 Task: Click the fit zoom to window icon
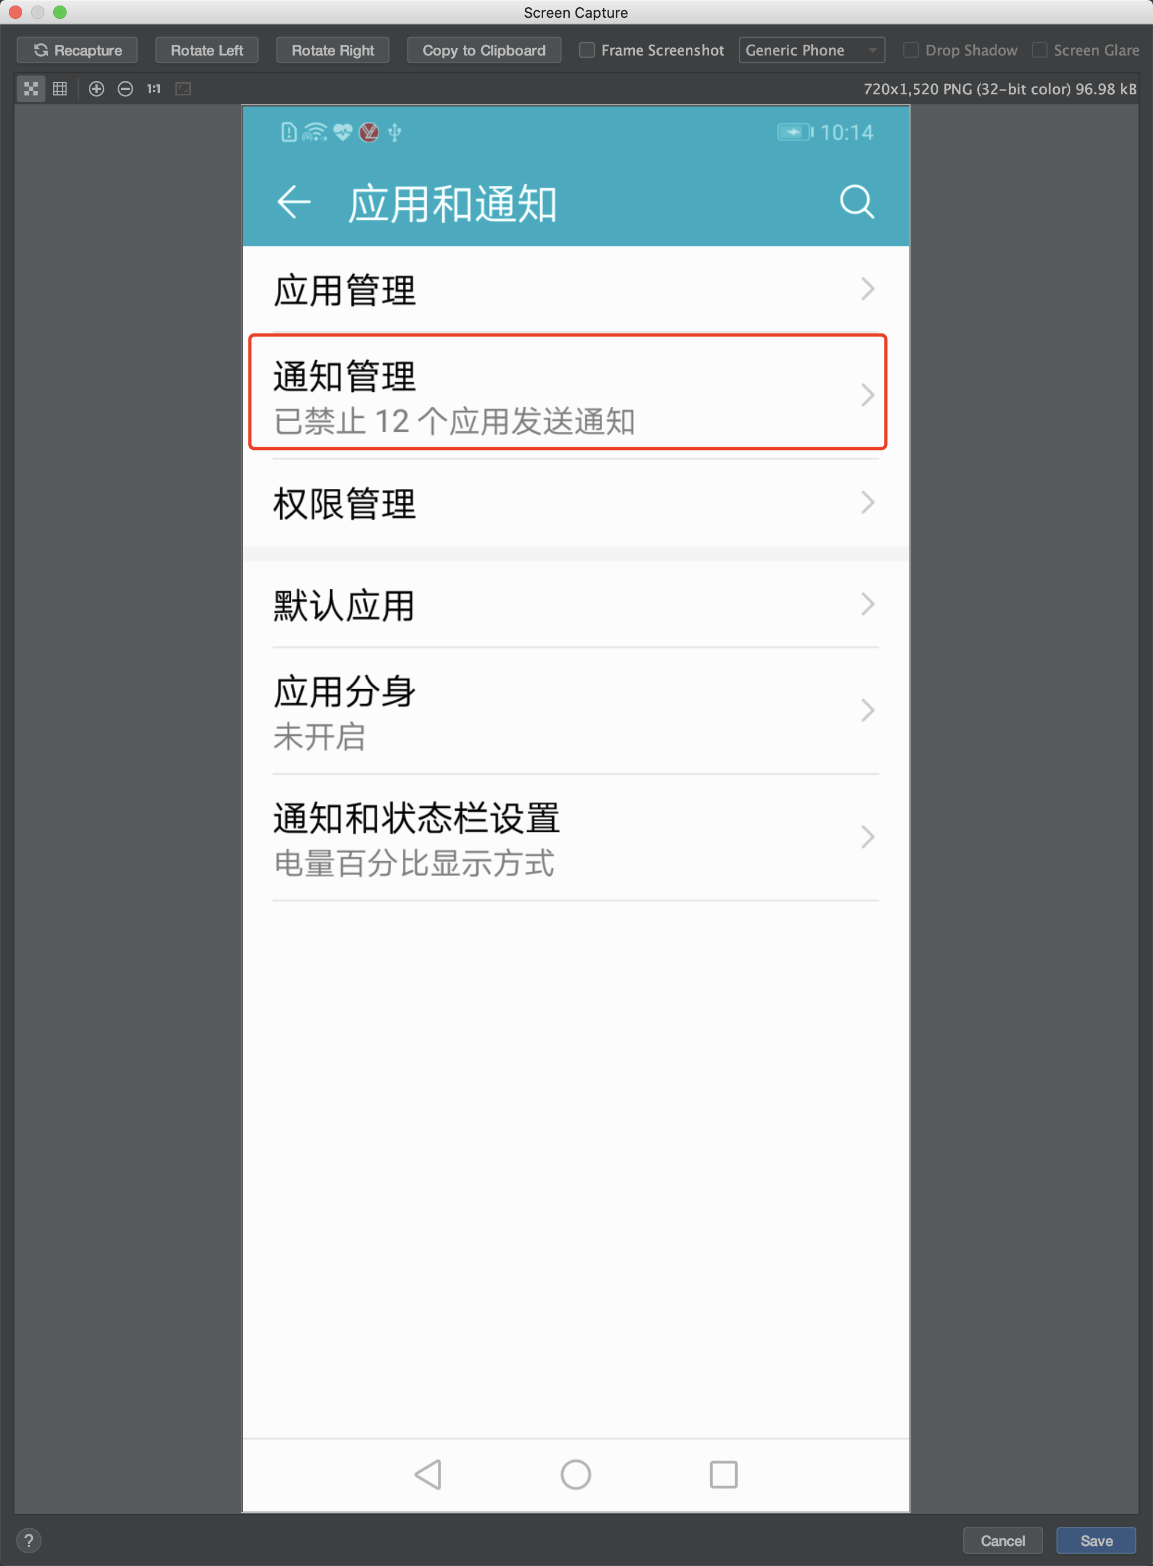pyautogui.click(x=183, y=89)
